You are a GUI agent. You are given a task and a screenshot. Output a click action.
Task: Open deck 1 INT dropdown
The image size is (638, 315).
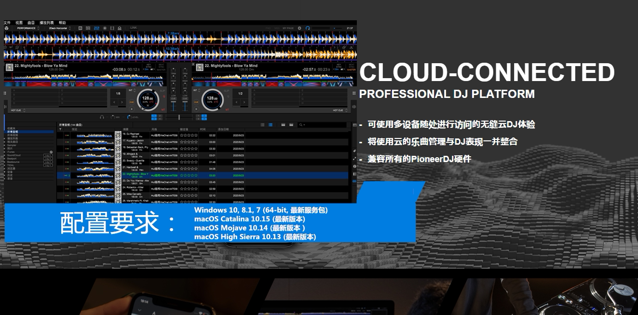click(132, 90)
